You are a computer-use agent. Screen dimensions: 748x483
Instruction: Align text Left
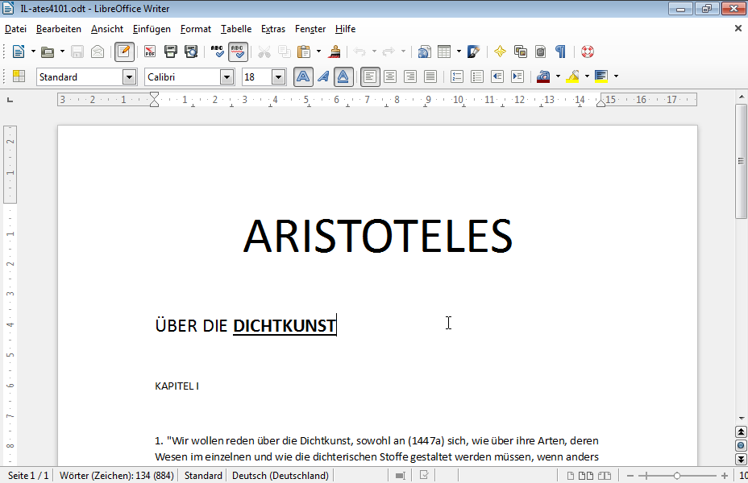370,76
